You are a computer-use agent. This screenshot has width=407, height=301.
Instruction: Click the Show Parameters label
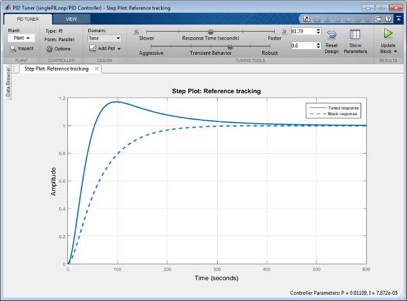click(355, 49)
